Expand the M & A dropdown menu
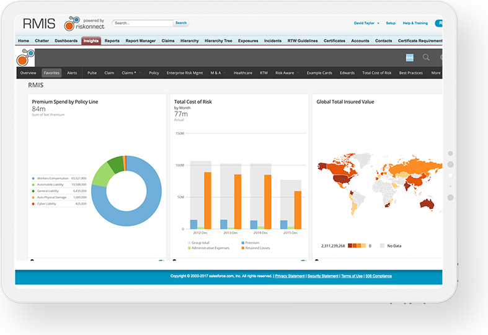 click(218, 73)
